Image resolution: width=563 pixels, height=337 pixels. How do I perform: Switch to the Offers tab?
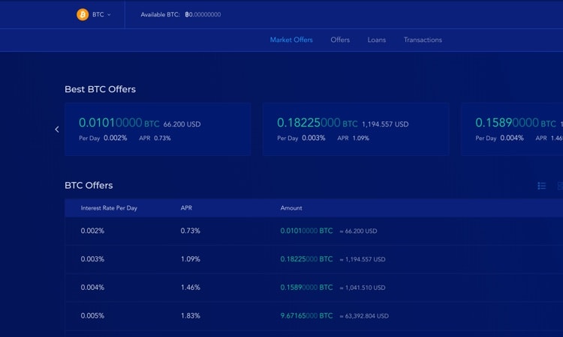[x=340, y=40]
